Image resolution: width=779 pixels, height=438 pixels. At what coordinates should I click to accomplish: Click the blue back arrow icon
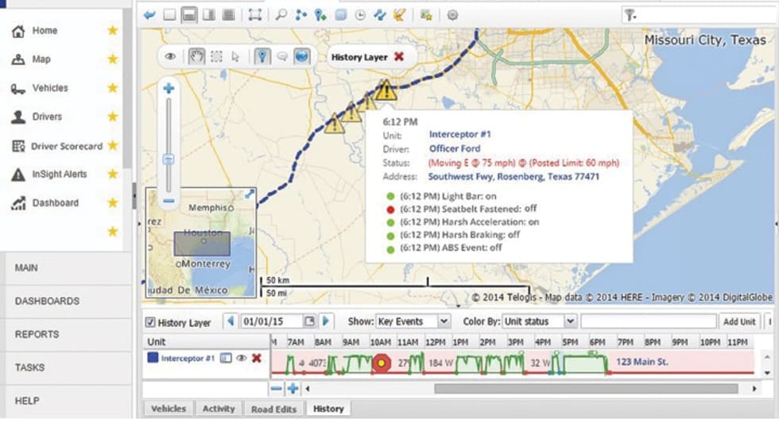(x=149, y=14)
